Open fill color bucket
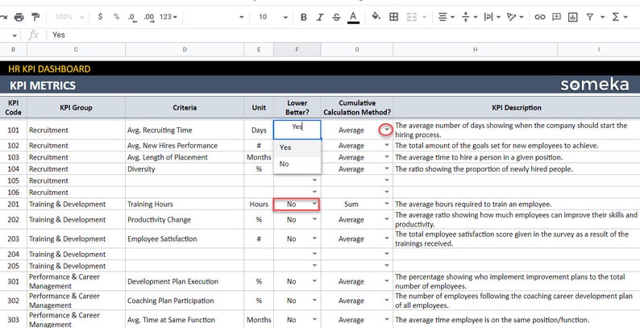This screenshot has height=328, width=640. 376,17
